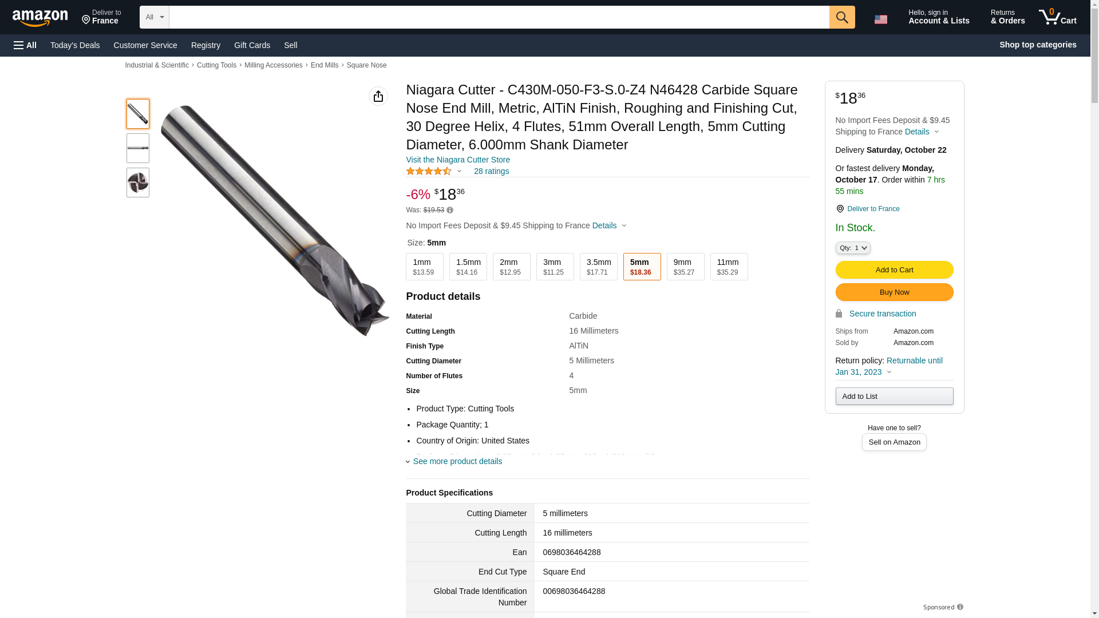This screenshot has width=1099, height=618.
Task: Open the shopping cart icon
Action: click(1057, 17)
